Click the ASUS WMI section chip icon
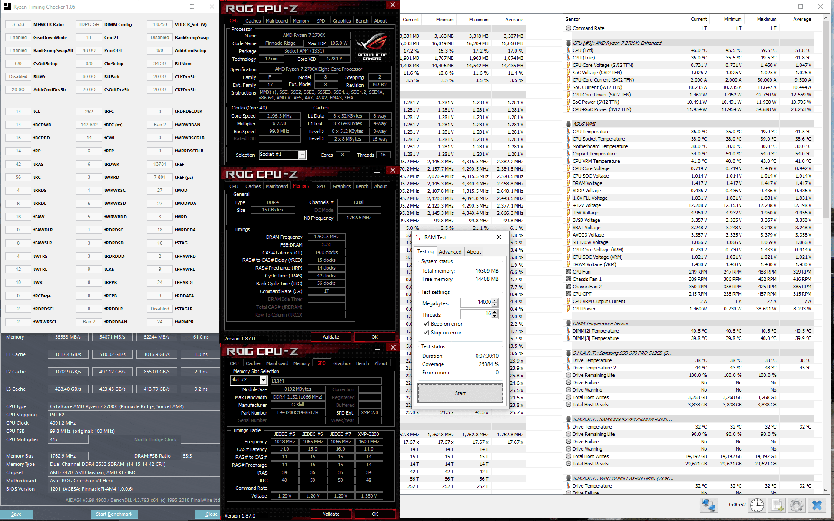The image size is (834, 521). [x=568, y=124]
